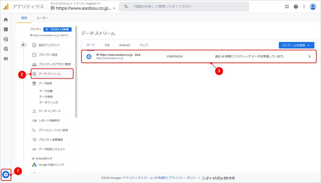Click the 過去 48 時間 traffic status text
This screenshot has height=183, width=321.
(250, 57)
